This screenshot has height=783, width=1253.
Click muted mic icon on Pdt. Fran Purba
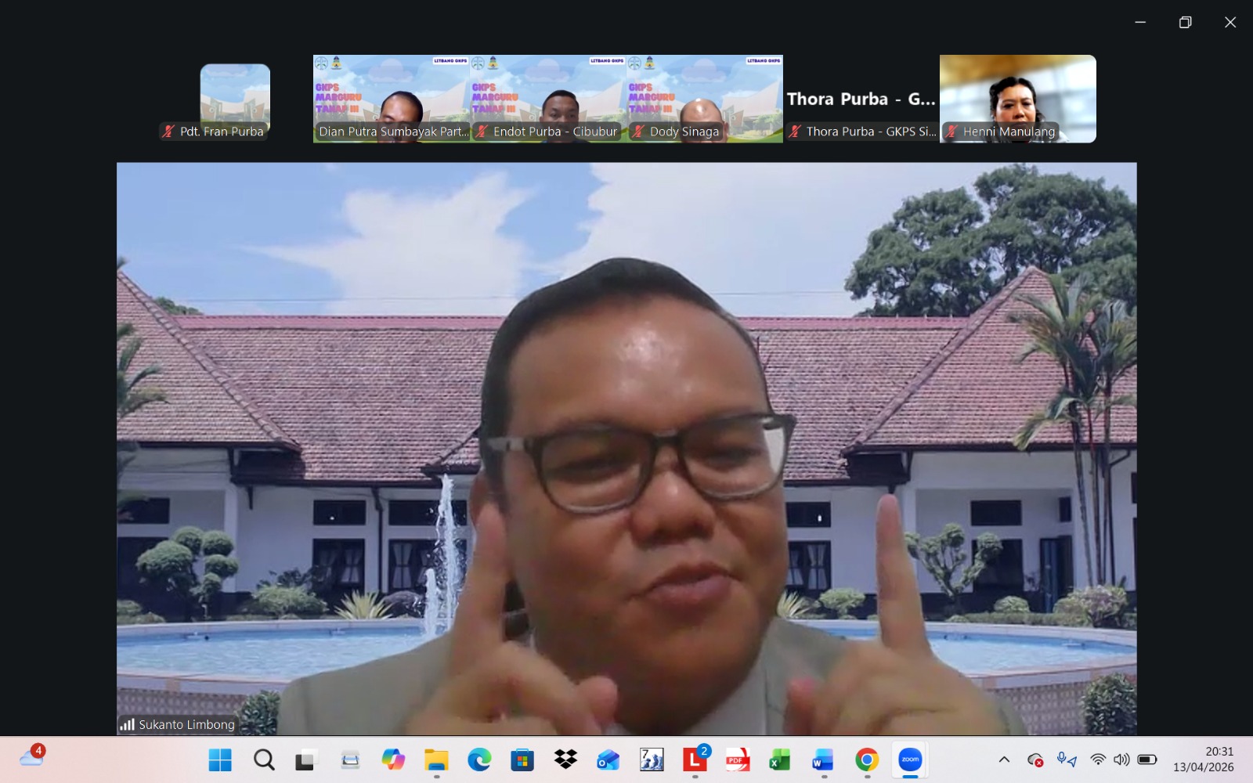[168, 132]
